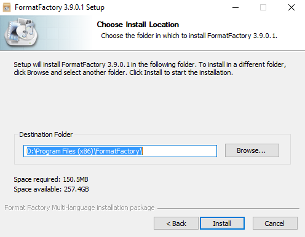The width and height of the screenshot is (305, 237).
Task: Click the 'FormatFactory 3.9.0.1 Setup' window title
Action: (60, 7)
